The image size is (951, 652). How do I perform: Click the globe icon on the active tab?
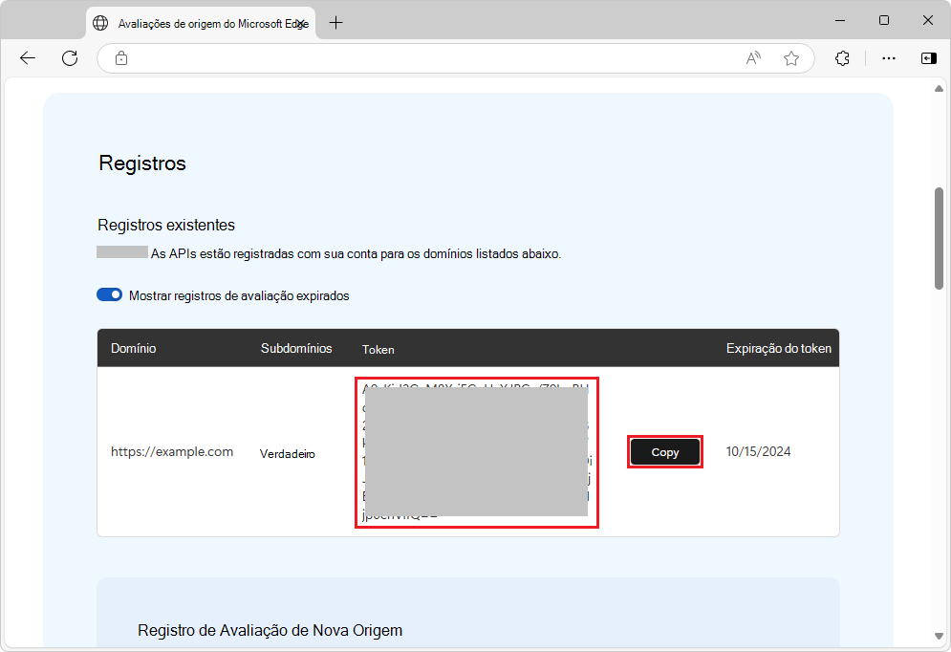click(100, 22)
